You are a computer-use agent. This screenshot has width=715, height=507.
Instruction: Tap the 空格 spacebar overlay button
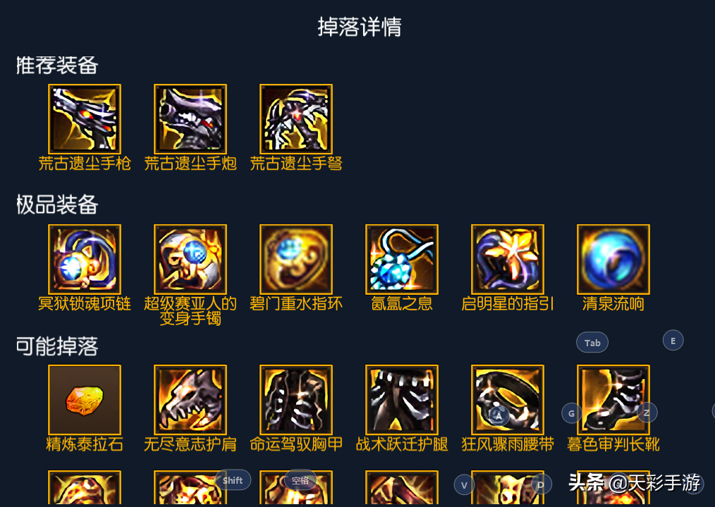[300, 480]
